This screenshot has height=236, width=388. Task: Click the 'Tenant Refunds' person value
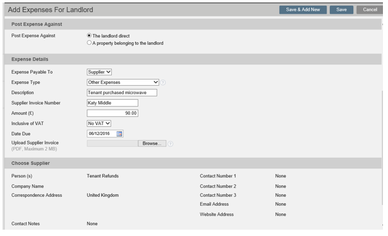103,176
